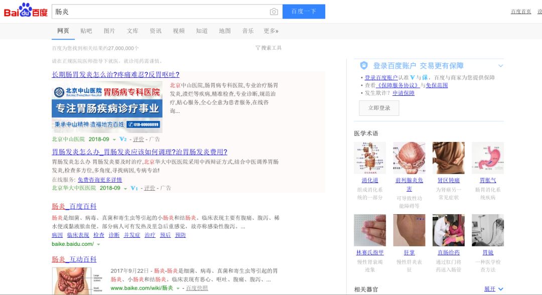Screen dimensions: 542x295
Task: Open the dropdown arrow after 2018-09
Action: [x=113, y=139]
